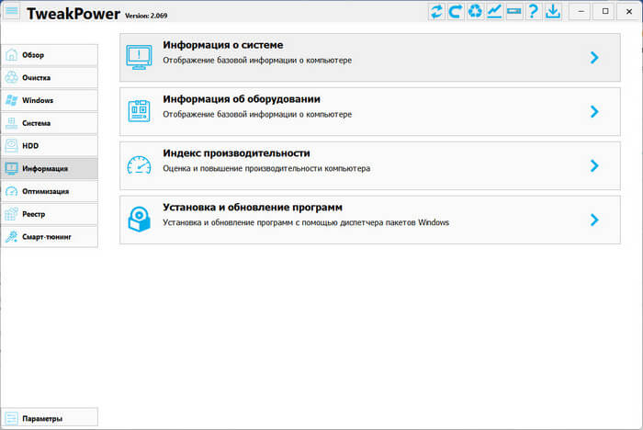Viewport: 643px width, 430px height.
Task: Click the curved redo arrow toolbar icon
Action: pyautogui.click(x=457, y=12)
